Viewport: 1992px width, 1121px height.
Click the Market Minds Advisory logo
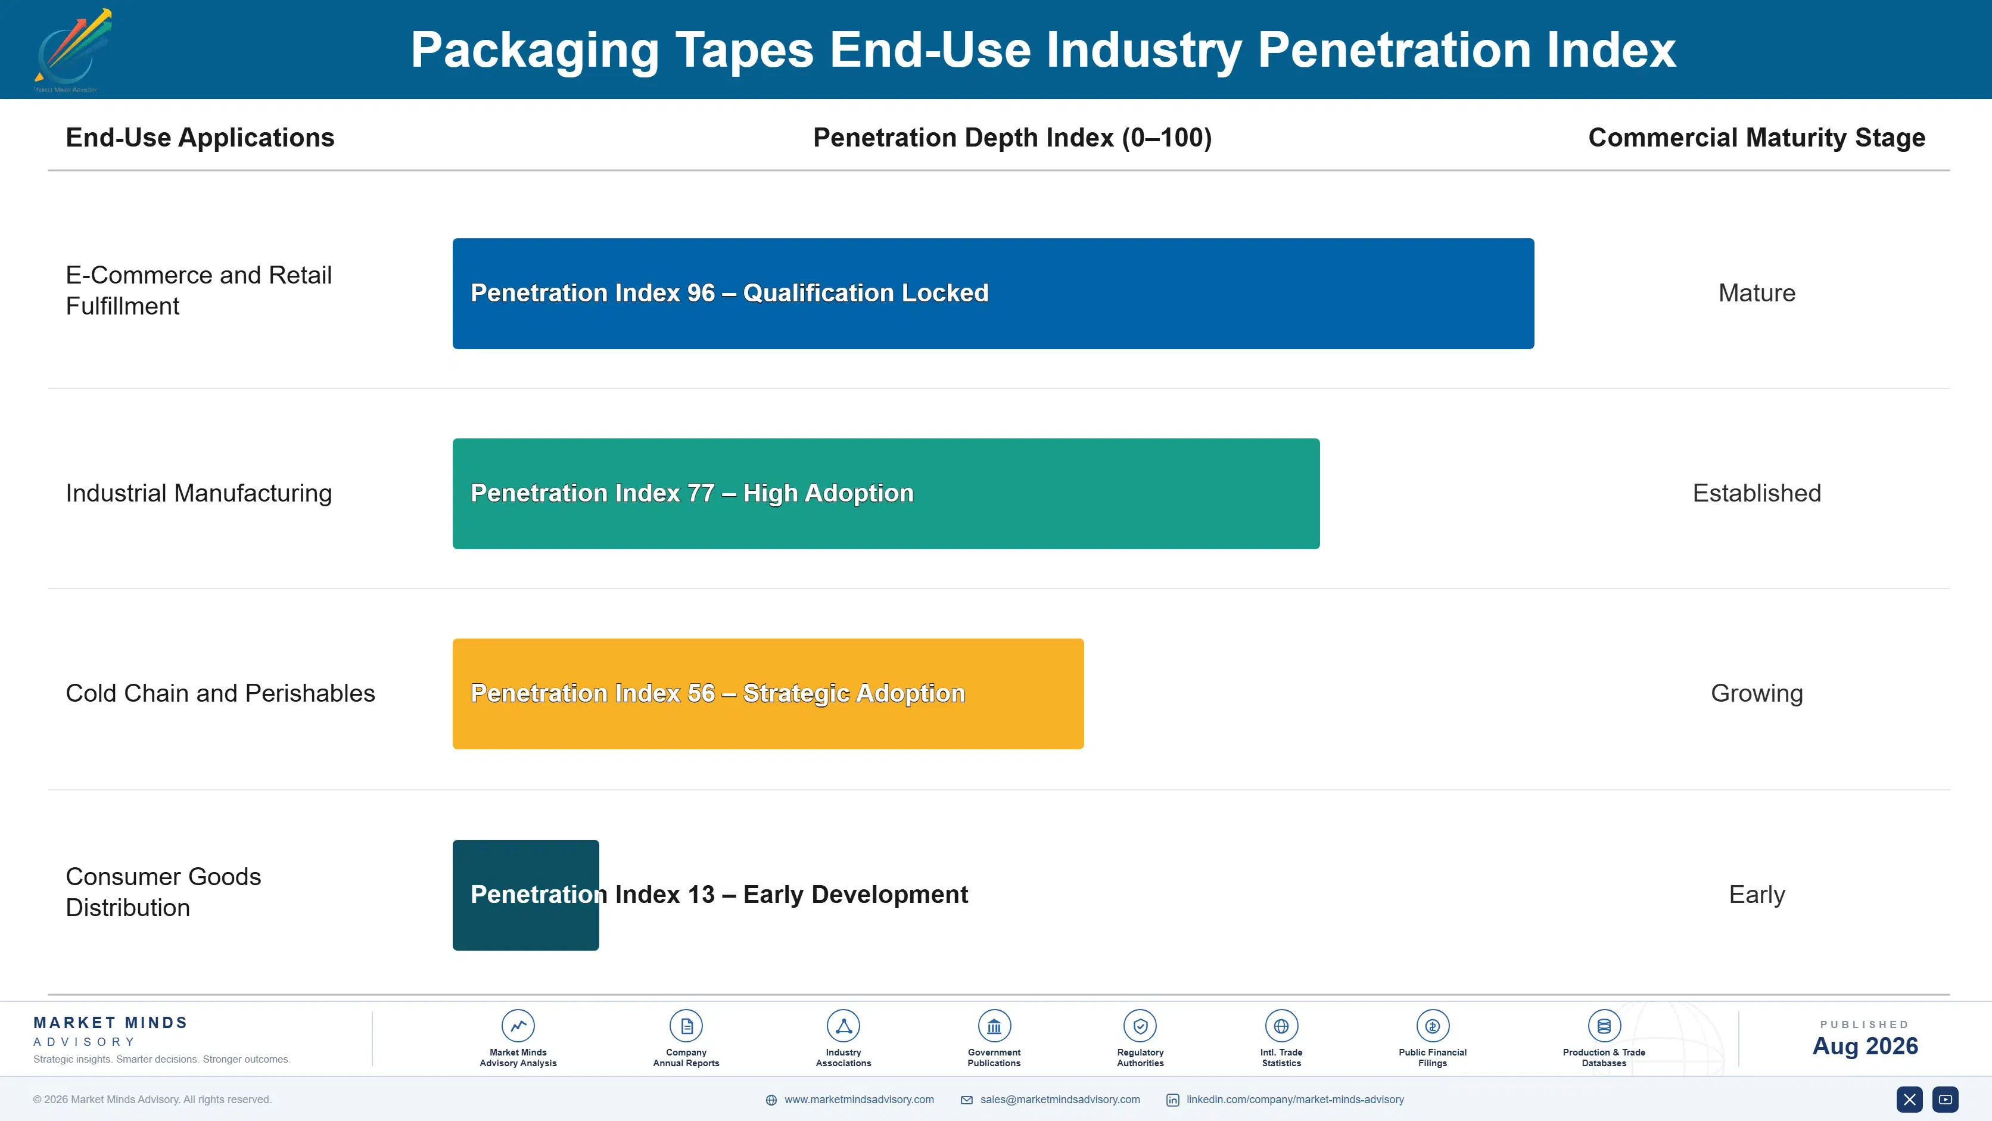[73, 50]
